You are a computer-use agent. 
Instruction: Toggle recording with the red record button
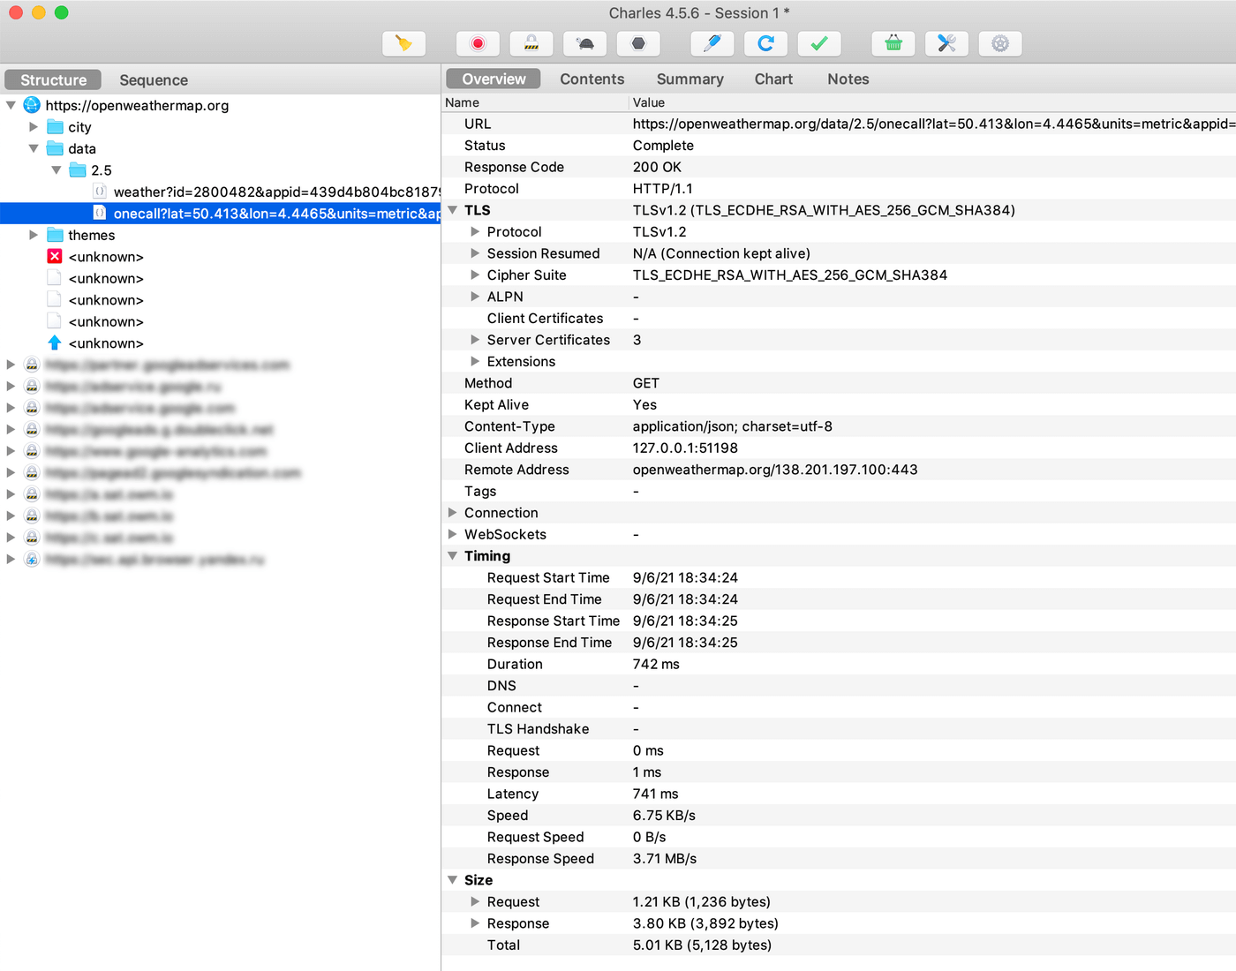click(478, 43)
